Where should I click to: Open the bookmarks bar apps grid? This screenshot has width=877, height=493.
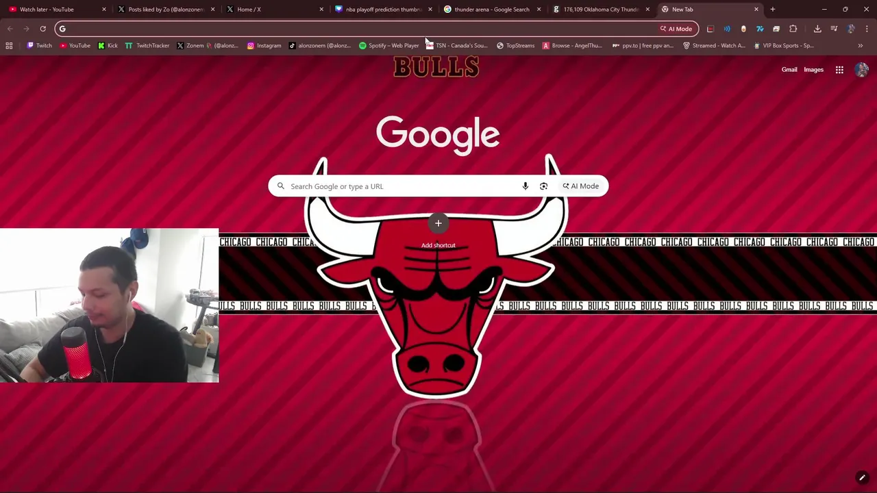[x=9, y=46]
